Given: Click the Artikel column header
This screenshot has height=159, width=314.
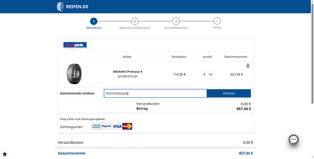Looking at the screenshot, I should coord(127,57).
